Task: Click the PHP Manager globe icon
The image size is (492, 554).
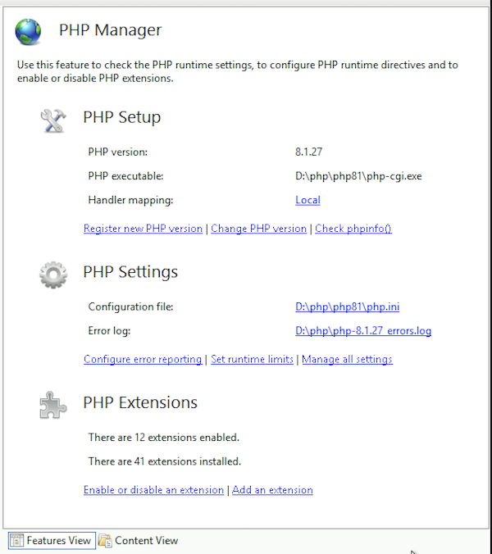Action: click(x=29, y=31)
